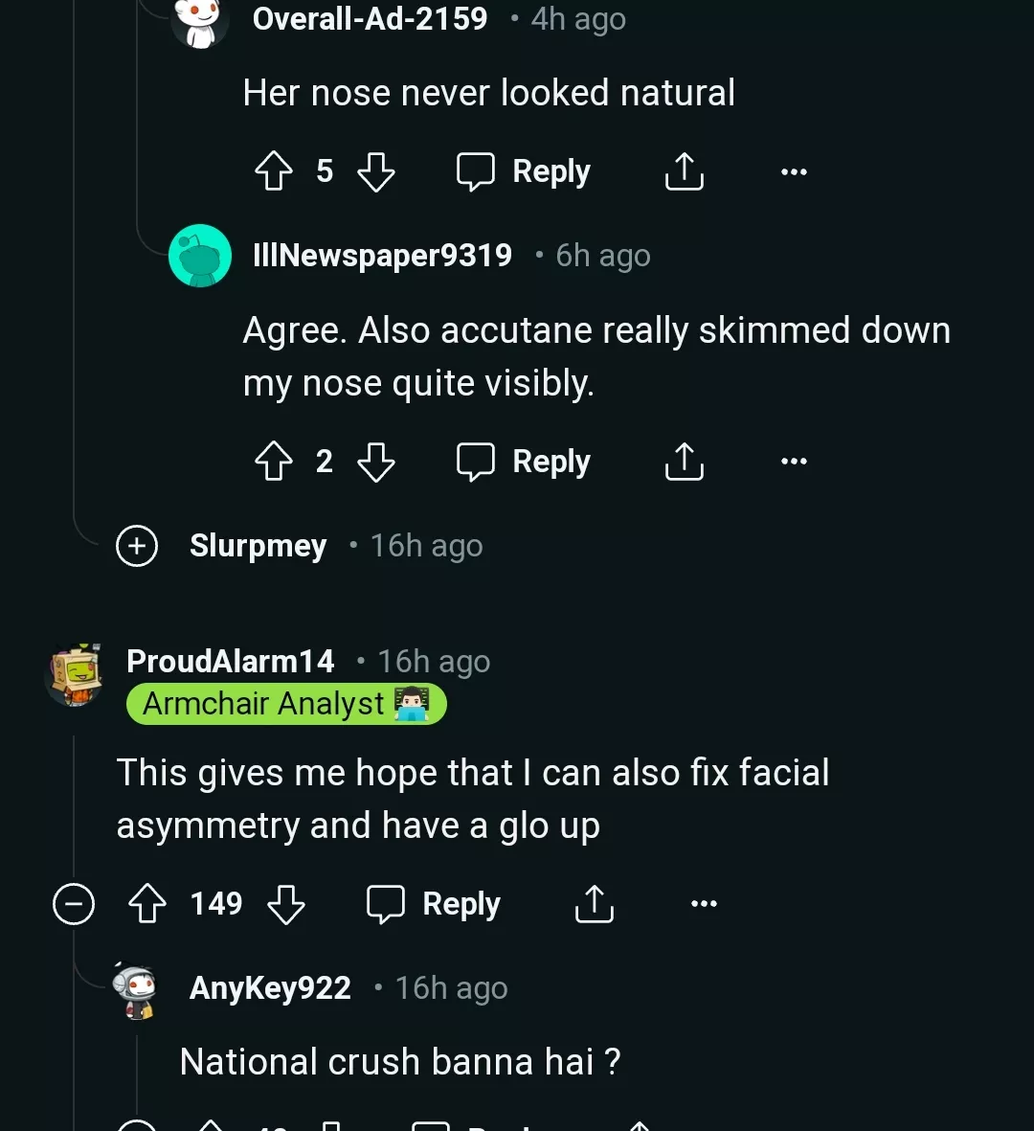Visit AnyKey922's user profile
Viewport: 1034px width, 1131px height.
(270, 988)
